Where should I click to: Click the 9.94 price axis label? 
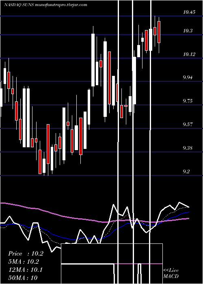tap(188, 77)
